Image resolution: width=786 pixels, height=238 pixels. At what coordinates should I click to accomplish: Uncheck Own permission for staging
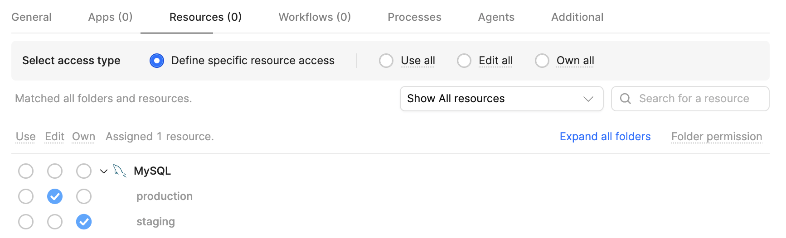[x=84, y=222]
